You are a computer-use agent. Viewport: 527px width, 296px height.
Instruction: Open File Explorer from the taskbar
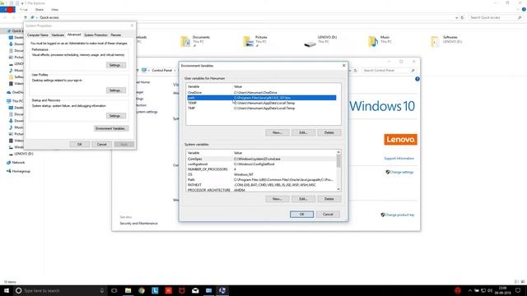pos(128,290)
